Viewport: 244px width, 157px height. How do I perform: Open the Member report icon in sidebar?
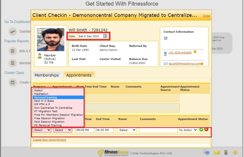[x=13, y=63]
